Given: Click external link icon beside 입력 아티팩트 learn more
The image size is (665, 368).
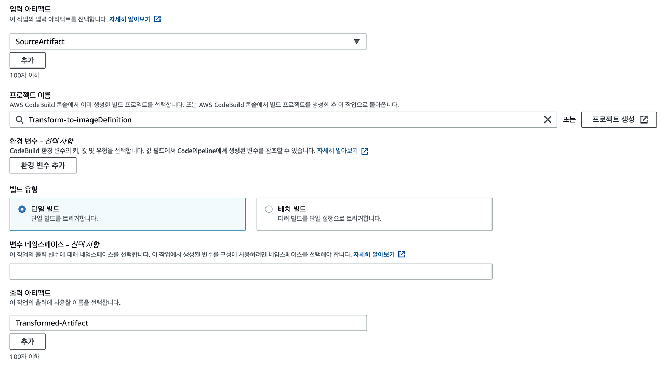Looking at the screenshot, I should 157,19.
